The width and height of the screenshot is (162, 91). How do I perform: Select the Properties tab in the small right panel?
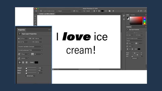pos(129,27)
